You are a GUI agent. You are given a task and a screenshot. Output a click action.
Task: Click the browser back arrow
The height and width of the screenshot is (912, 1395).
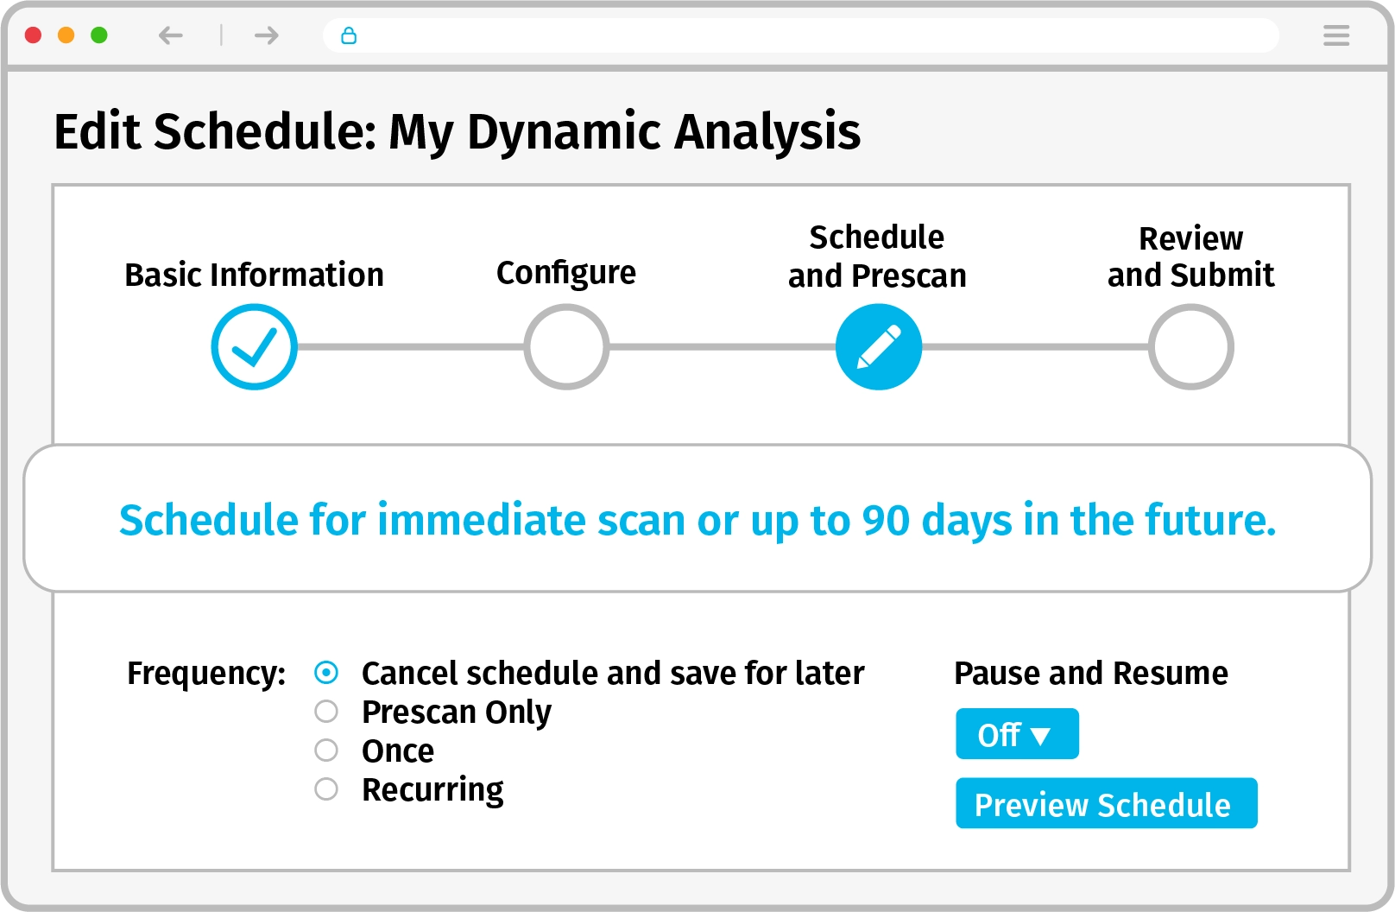tap(171, 36)
